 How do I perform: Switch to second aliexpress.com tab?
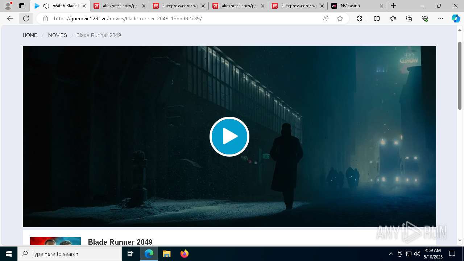pos(179,6)
